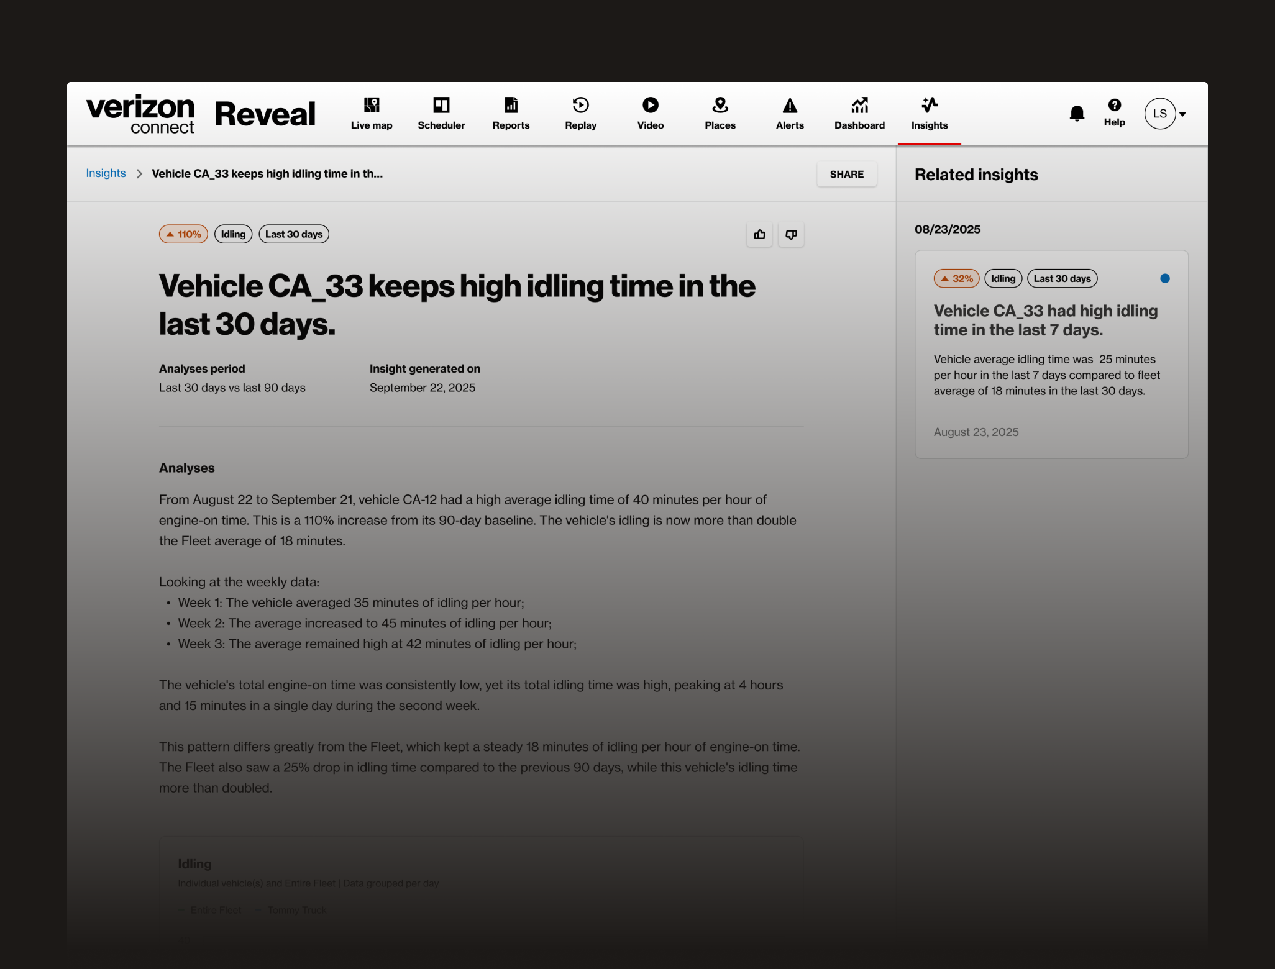Viewport: 1275px width, 969px height.
Task: Open related insight about last 7 days
Action: tap(1045, 321)
